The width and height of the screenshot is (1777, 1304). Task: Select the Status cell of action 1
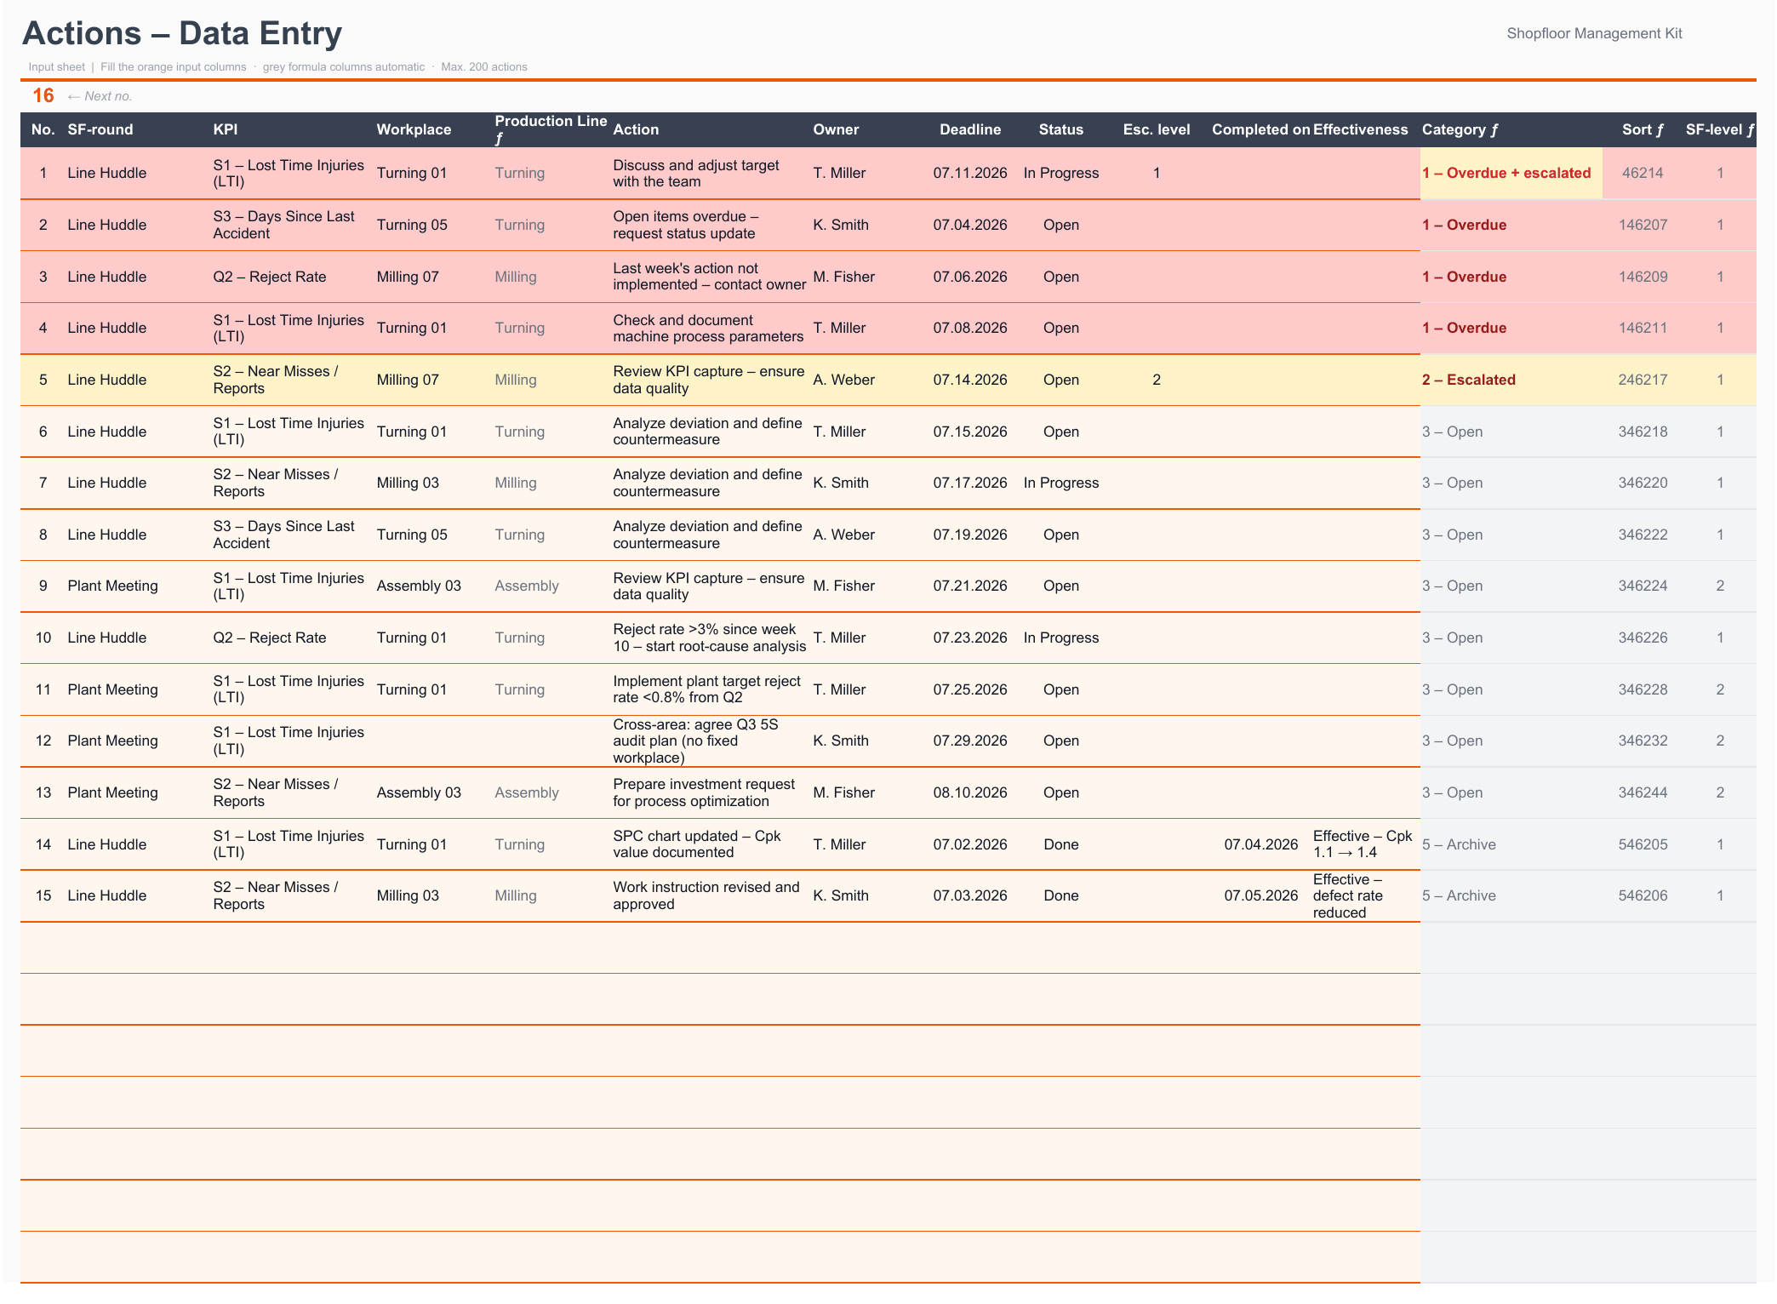coord(1060,173)
